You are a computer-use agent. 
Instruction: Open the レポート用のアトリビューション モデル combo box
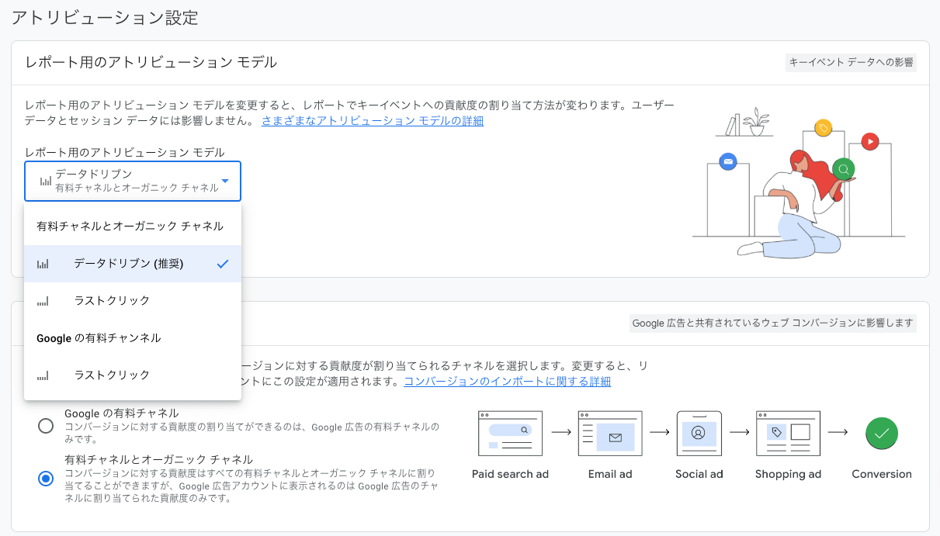click(133, 182)
